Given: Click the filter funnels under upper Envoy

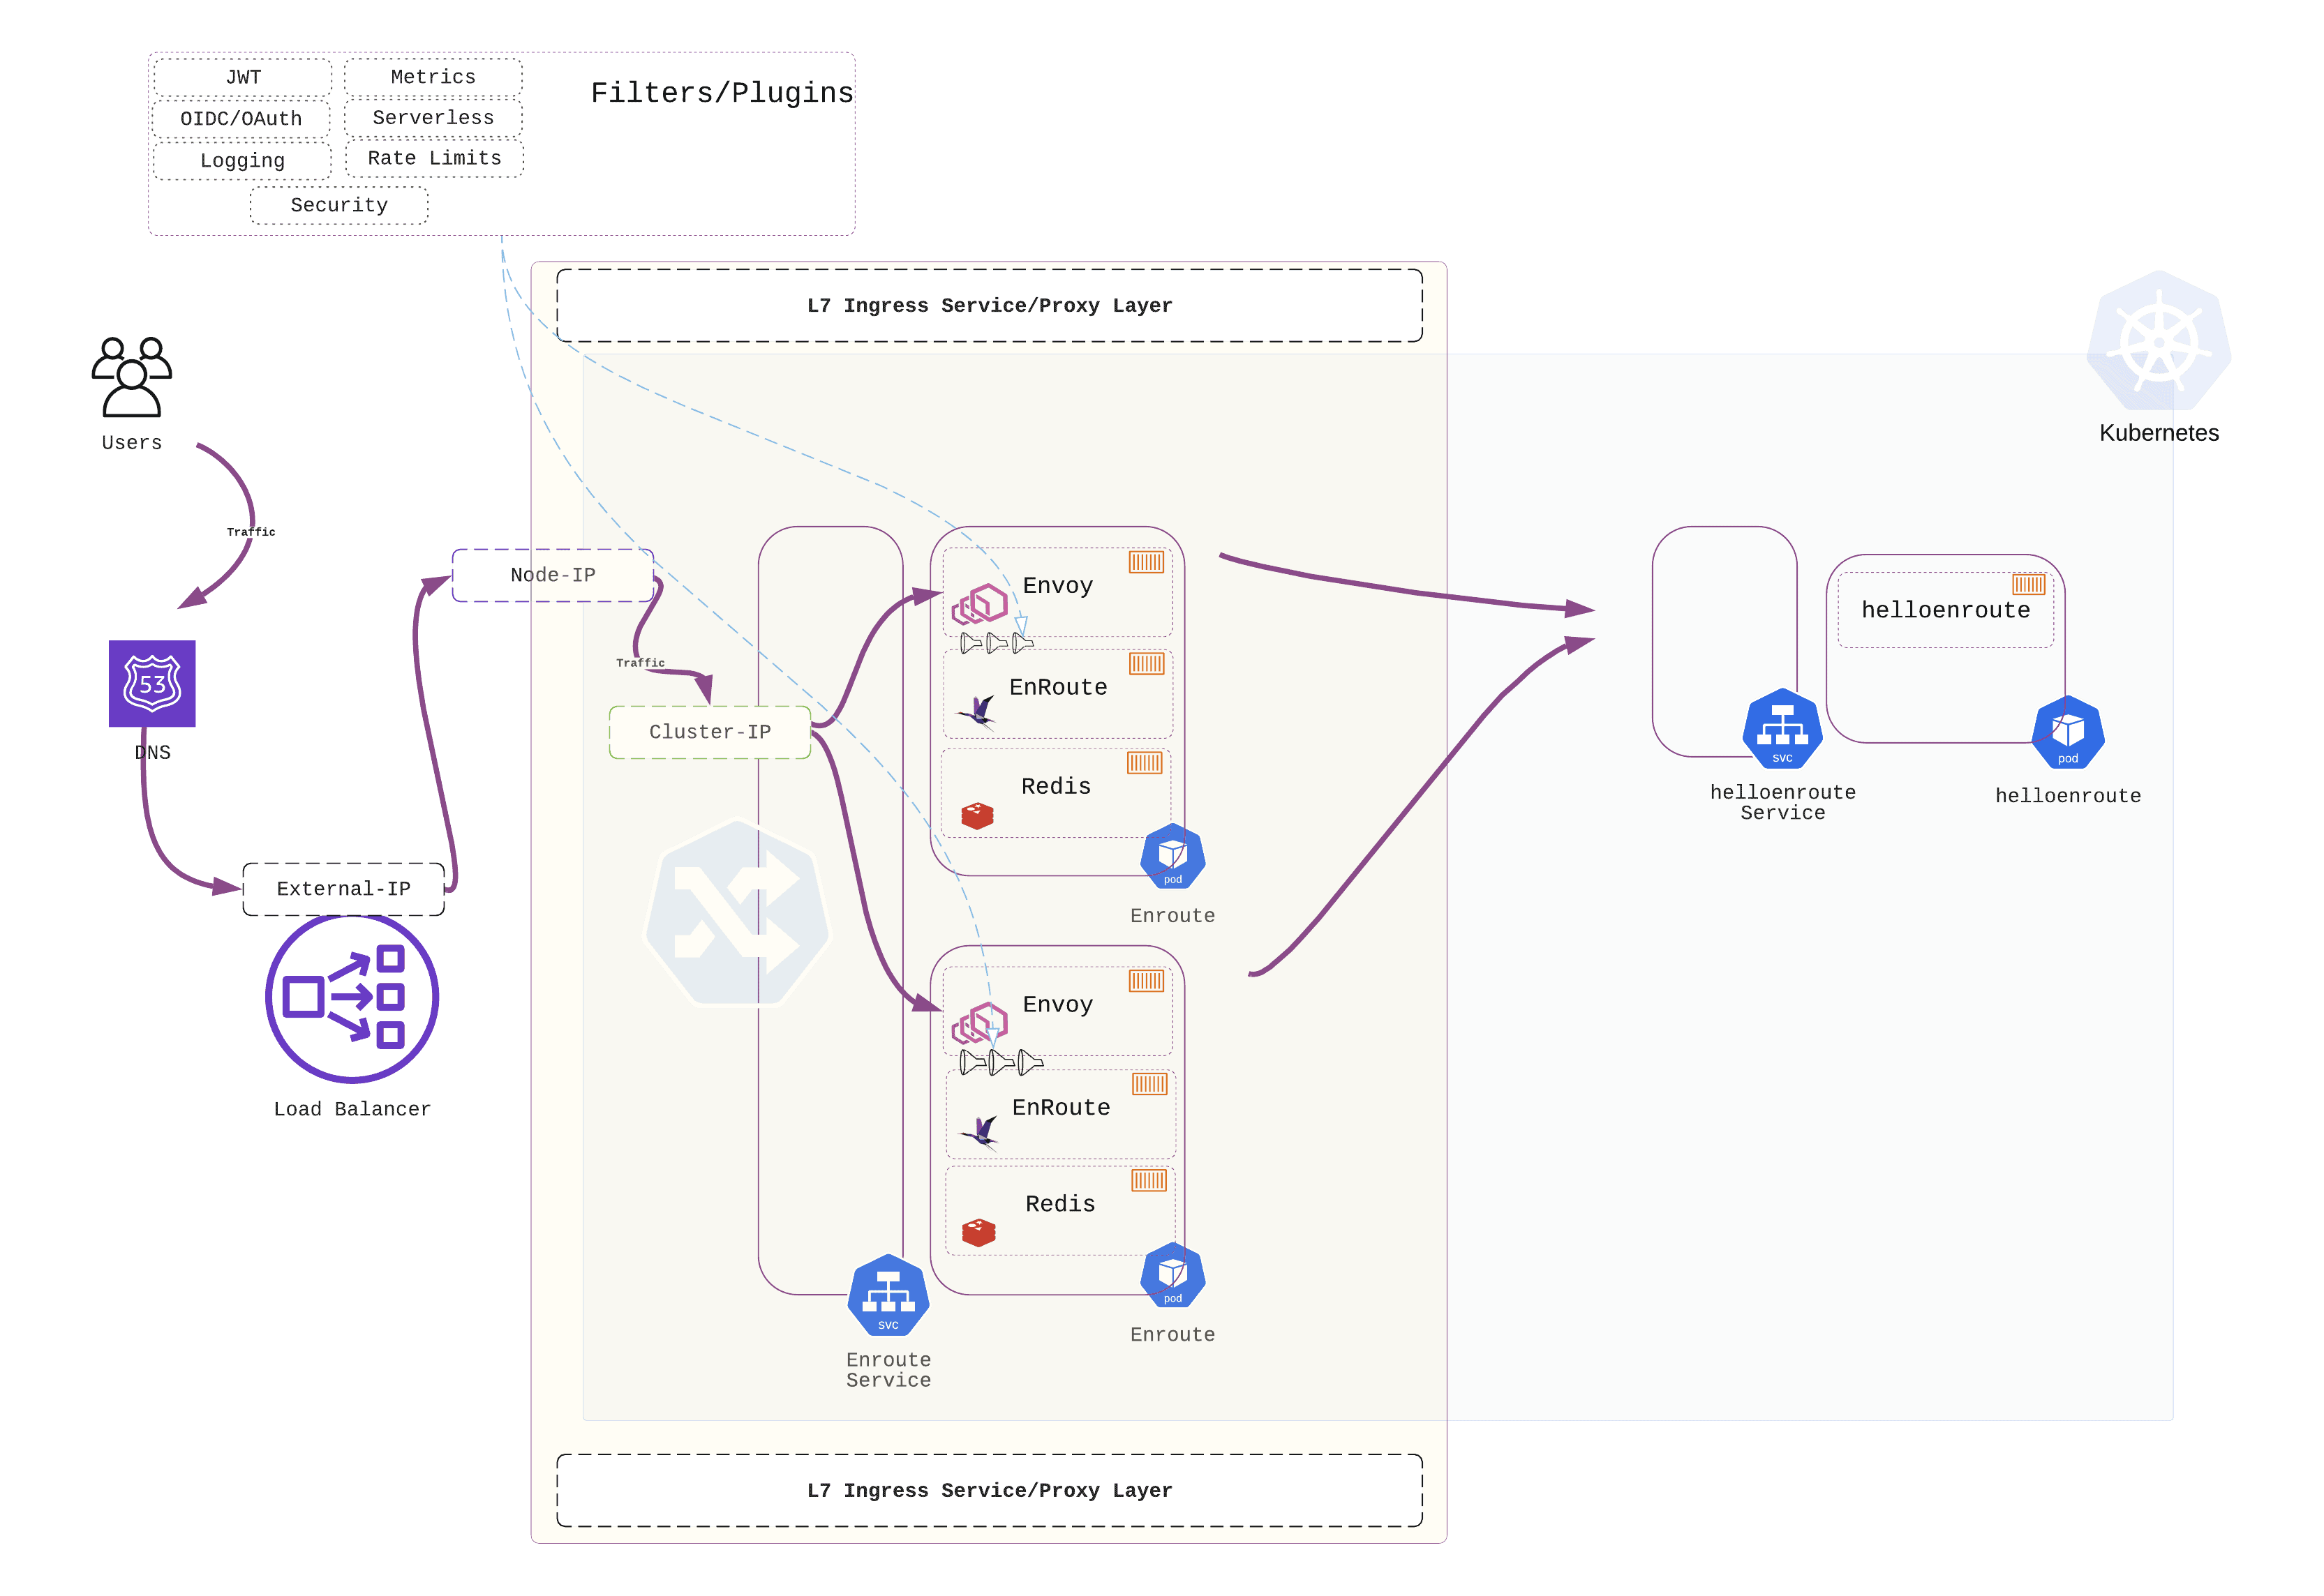Looking at the screenshot, I should [997, 643].
